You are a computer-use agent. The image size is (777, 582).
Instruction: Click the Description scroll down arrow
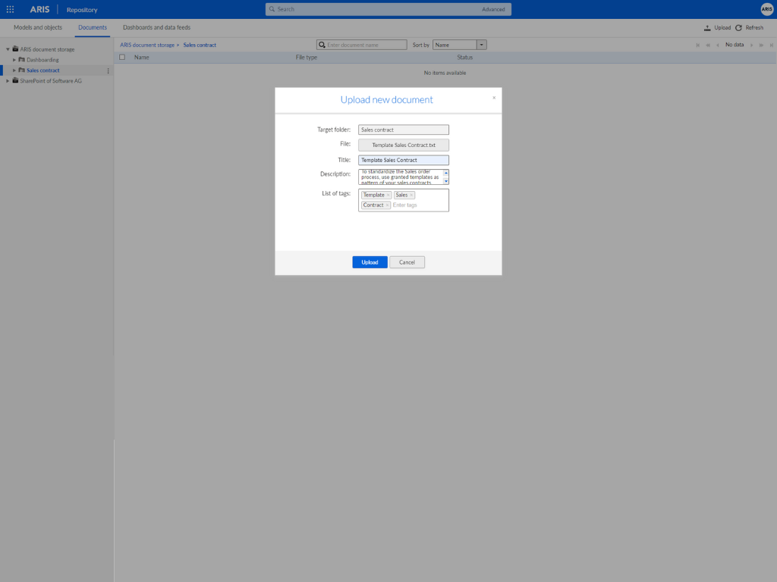click(x=446, y=181)
